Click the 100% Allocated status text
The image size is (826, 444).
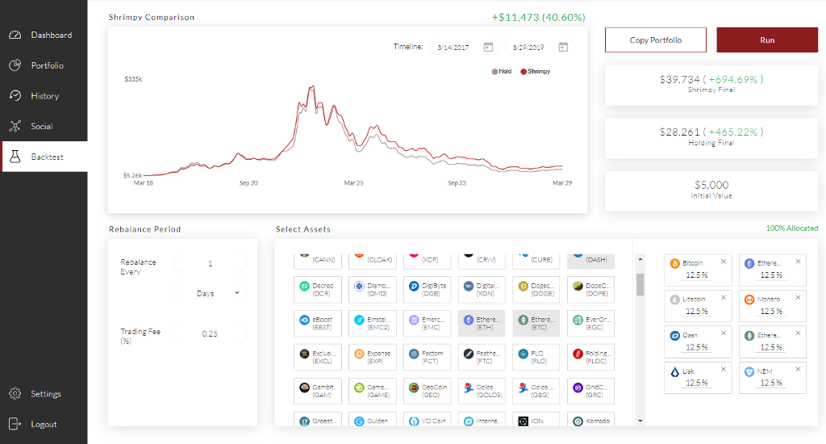792,228
